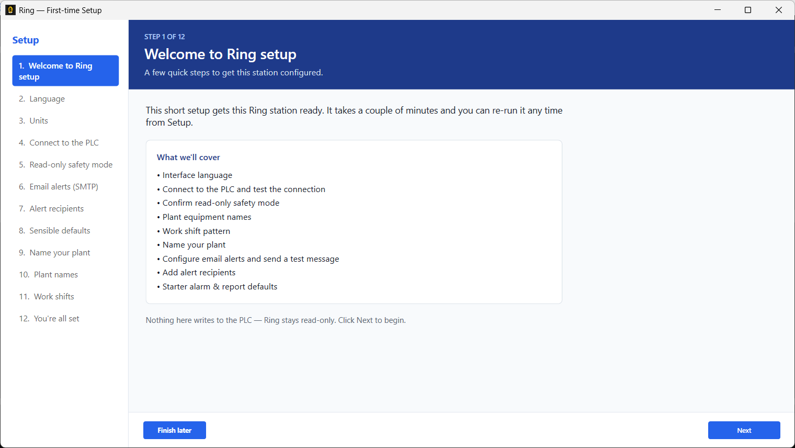Click the Work shift pattern bullet

pos(194,231)
